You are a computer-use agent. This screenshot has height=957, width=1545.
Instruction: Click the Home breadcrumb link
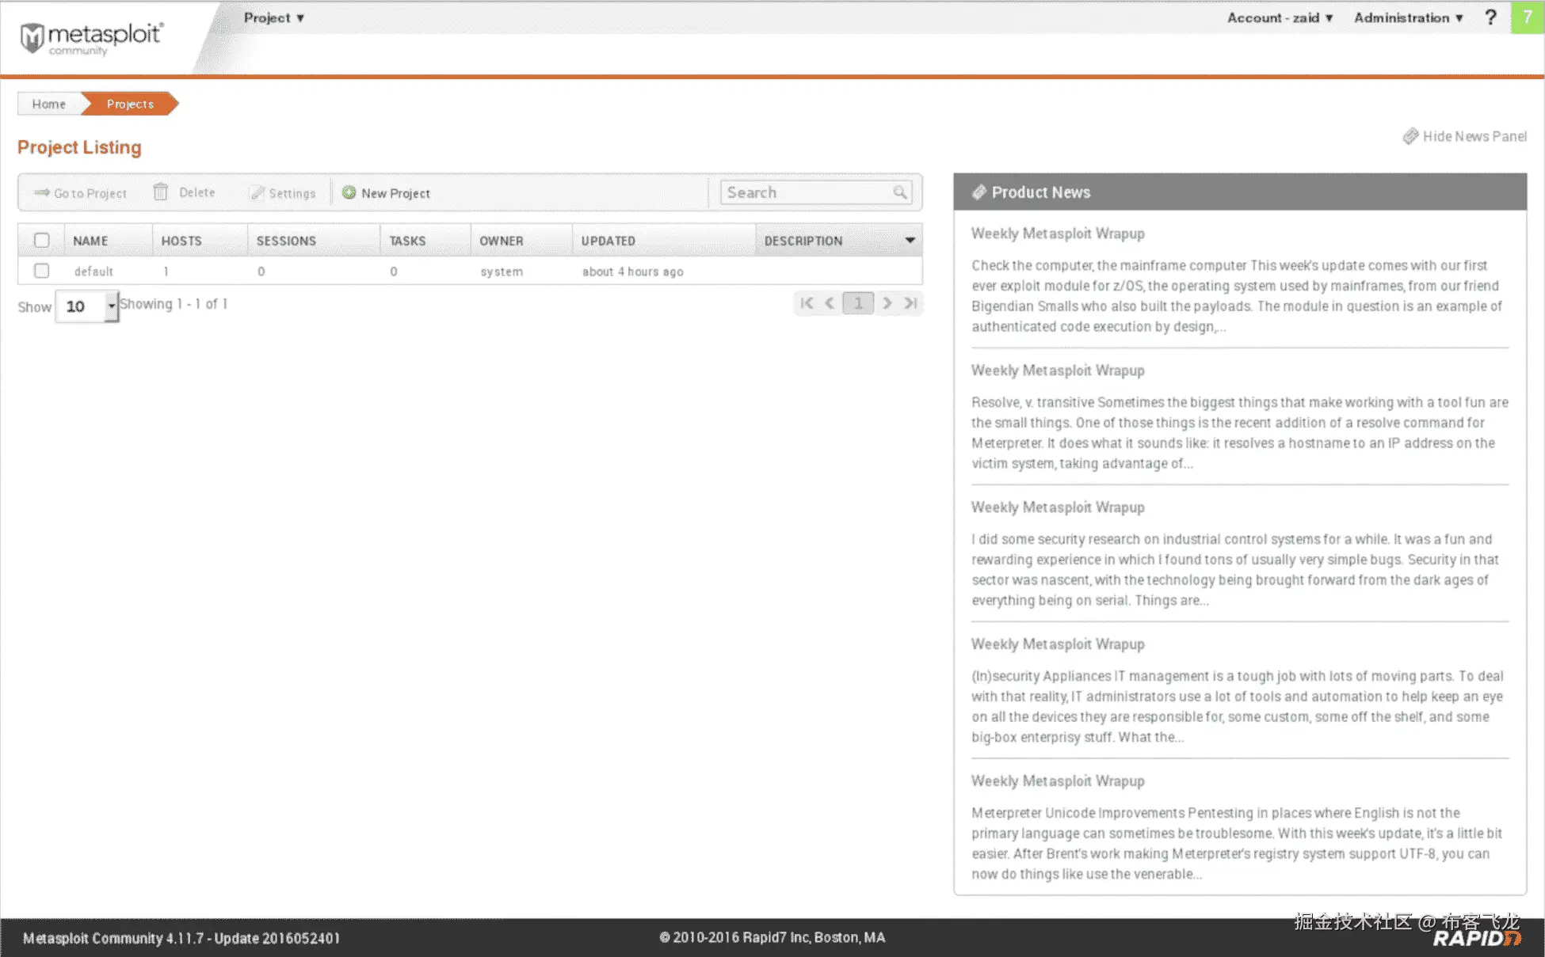pos(48,104)
